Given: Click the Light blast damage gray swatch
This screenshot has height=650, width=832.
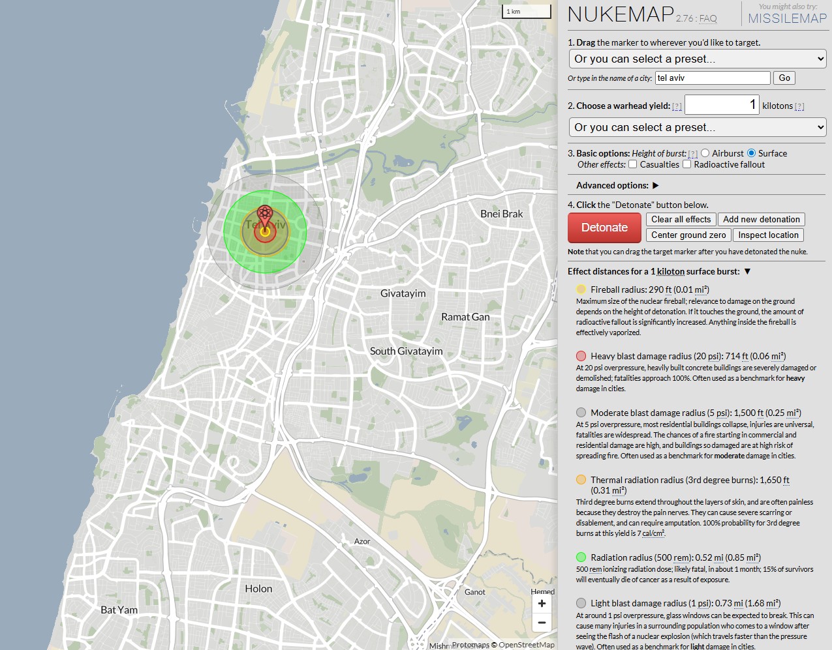Looking at the screenshot, I should pos(581,603).
